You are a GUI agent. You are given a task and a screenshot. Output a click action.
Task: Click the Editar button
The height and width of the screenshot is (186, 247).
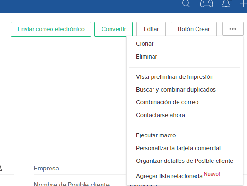click(x=151, y=29)
